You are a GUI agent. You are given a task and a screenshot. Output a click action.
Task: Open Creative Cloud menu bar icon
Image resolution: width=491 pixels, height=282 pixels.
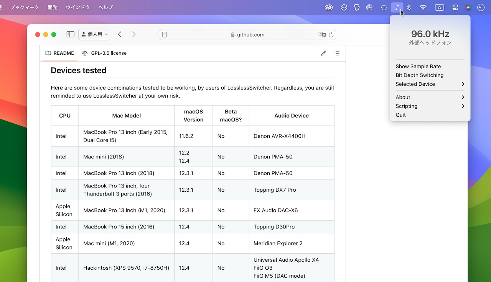pos(329,7)
